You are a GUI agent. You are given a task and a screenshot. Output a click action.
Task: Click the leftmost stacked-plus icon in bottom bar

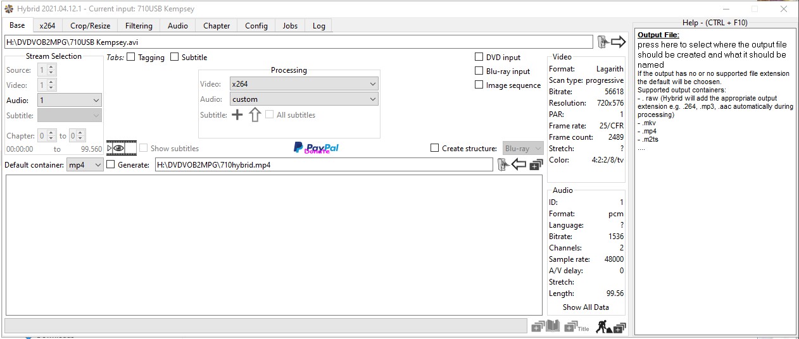click(538, 327)
